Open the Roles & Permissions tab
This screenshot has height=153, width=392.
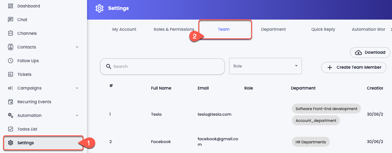[x=174, y=29]
